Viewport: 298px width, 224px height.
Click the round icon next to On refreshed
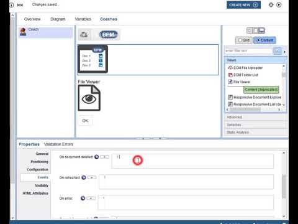pyautogui.click(x=84, y=177)
